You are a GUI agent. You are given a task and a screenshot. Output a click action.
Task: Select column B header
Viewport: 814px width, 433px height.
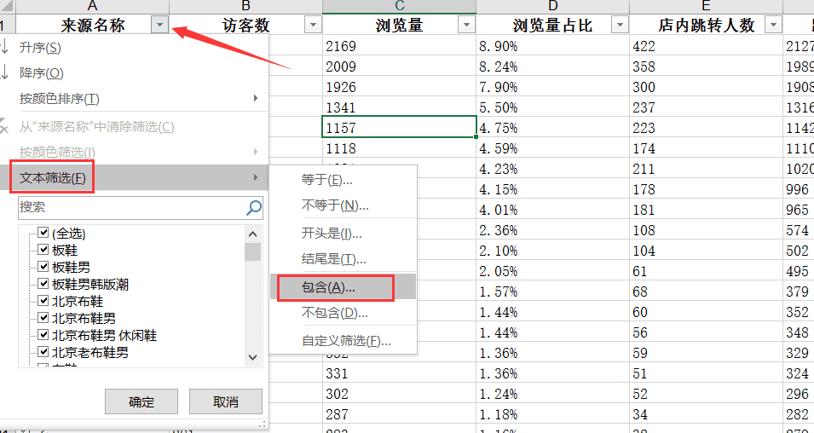pos(245,6)
